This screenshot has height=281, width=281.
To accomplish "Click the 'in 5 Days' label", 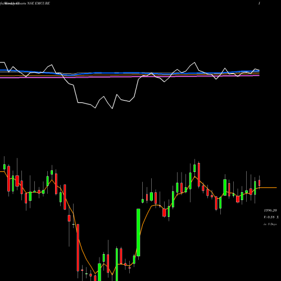I will point(270,224).
